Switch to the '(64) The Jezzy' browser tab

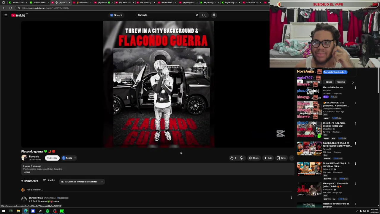(145, 2)
